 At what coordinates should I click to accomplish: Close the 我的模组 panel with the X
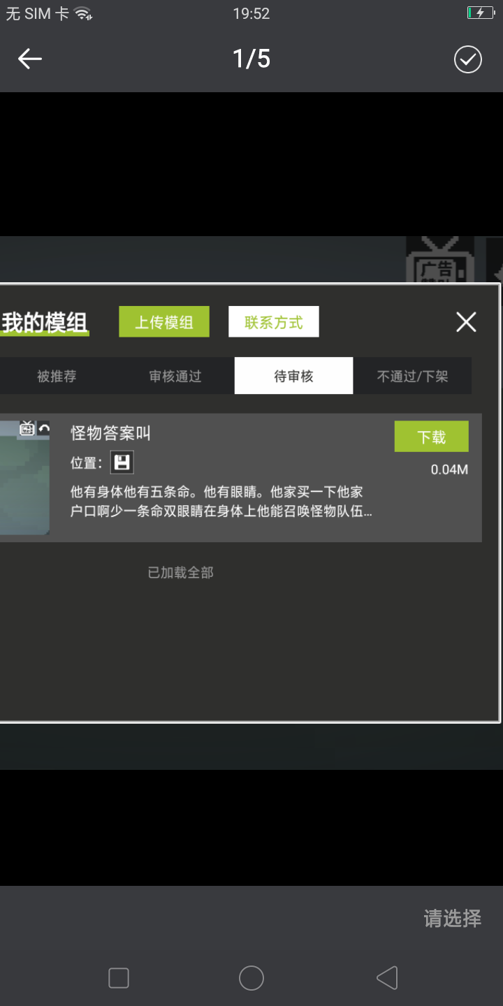click(466, 322)
